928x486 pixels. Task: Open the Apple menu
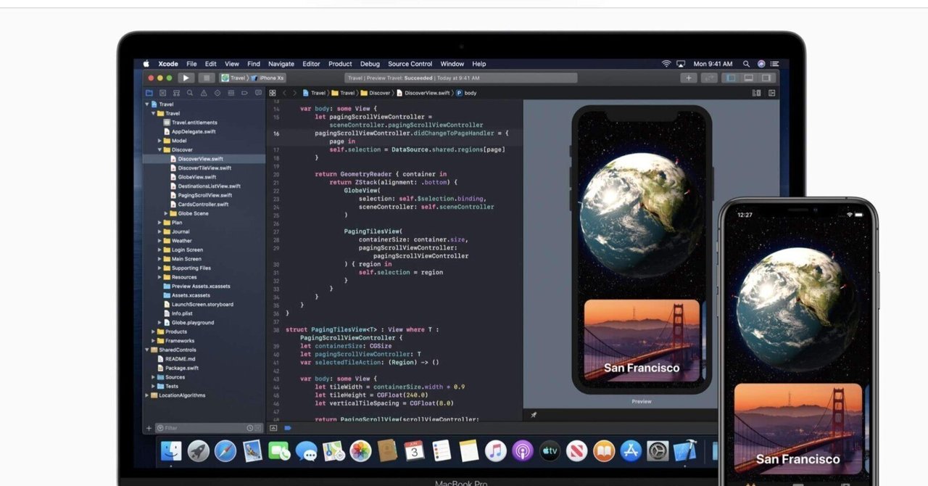click(x=146, y=64)
